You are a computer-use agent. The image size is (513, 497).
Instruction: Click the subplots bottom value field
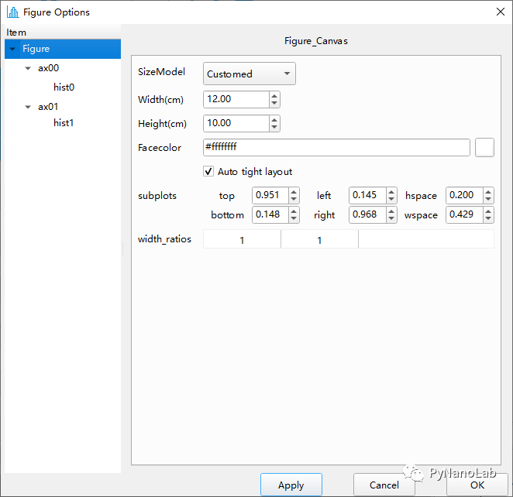[x=270, y=214]
